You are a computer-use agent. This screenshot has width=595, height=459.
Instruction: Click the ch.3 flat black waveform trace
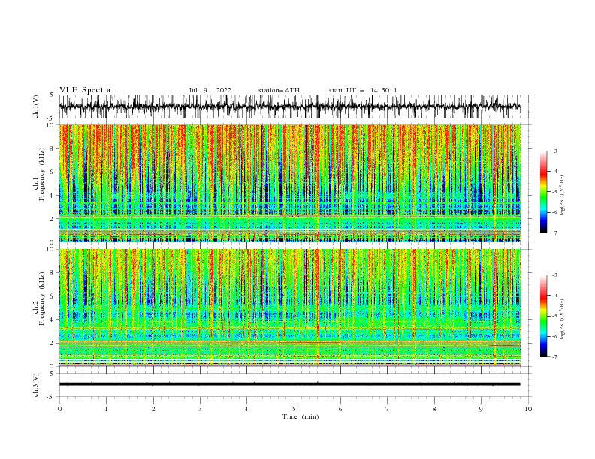[289, 384]
